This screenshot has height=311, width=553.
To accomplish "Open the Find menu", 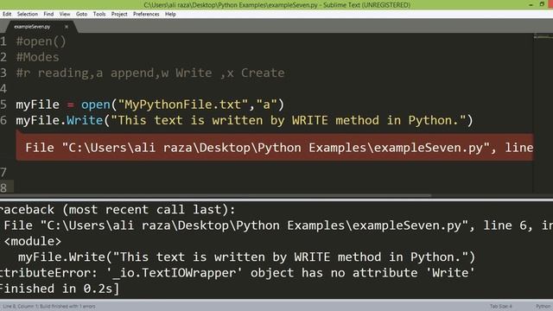I will pyautogui.click(x=48, y=14).
